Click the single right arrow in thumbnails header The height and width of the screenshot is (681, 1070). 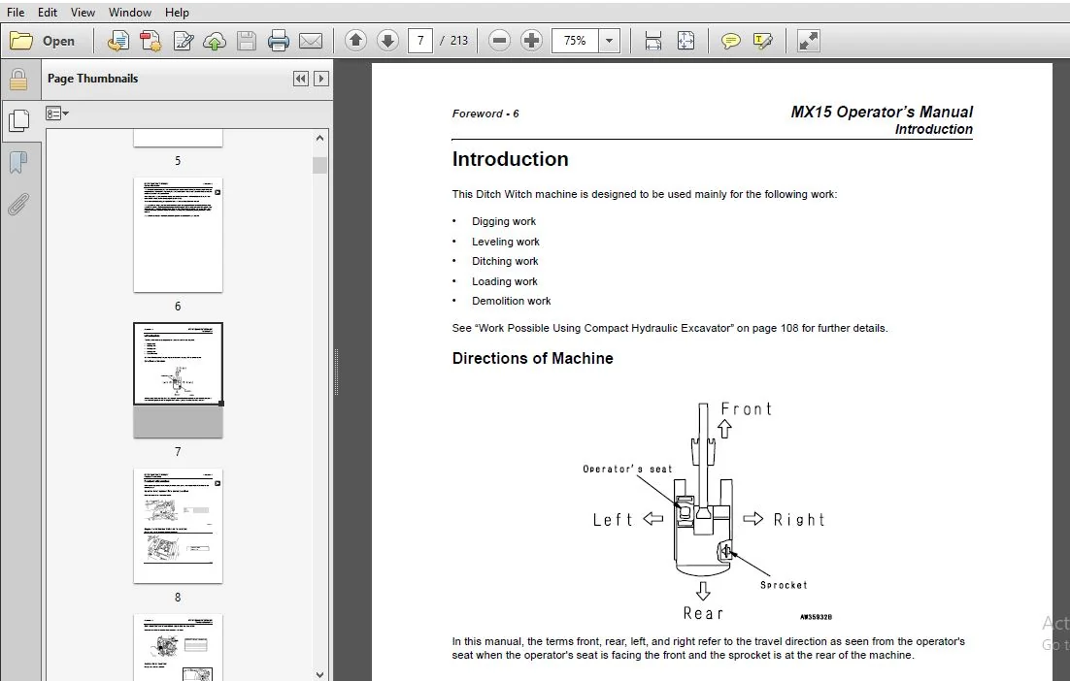pos(320,79)
